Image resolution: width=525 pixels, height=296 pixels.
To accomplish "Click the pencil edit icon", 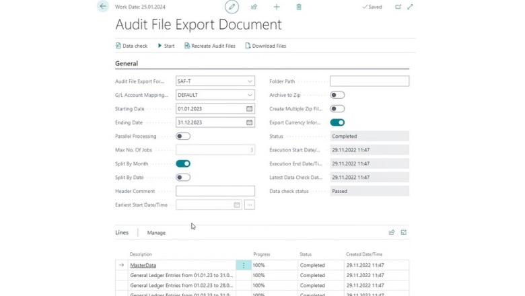I will pyautogui.click(x=232, y=7).
